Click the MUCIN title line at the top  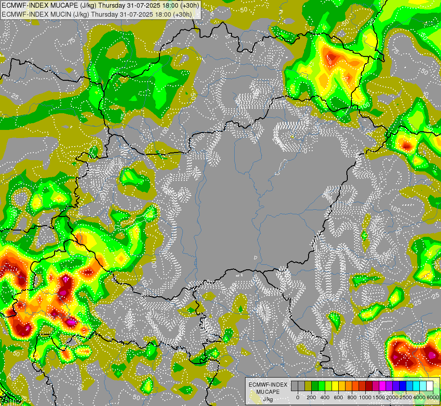[x=97, y=14]
